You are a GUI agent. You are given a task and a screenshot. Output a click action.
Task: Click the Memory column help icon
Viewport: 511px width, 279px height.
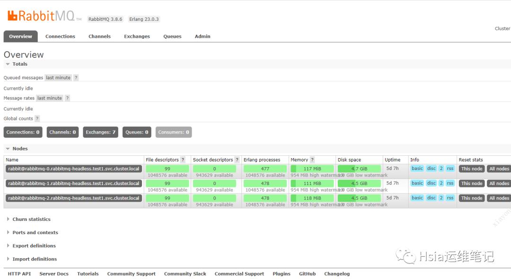[x=312, y=160]
